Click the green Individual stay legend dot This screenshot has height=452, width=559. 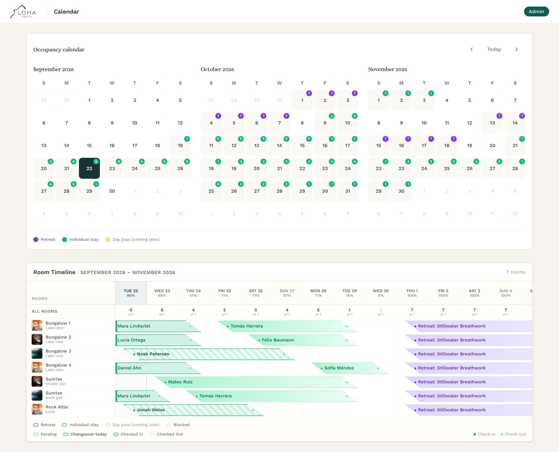tap(64, 239)
